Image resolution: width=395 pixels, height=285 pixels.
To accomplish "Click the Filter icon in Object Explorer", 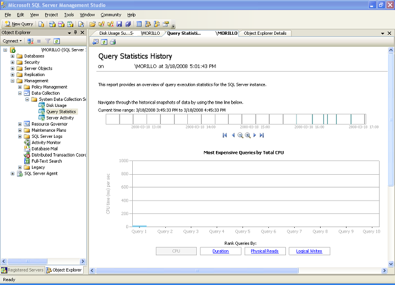I will 48,41.
